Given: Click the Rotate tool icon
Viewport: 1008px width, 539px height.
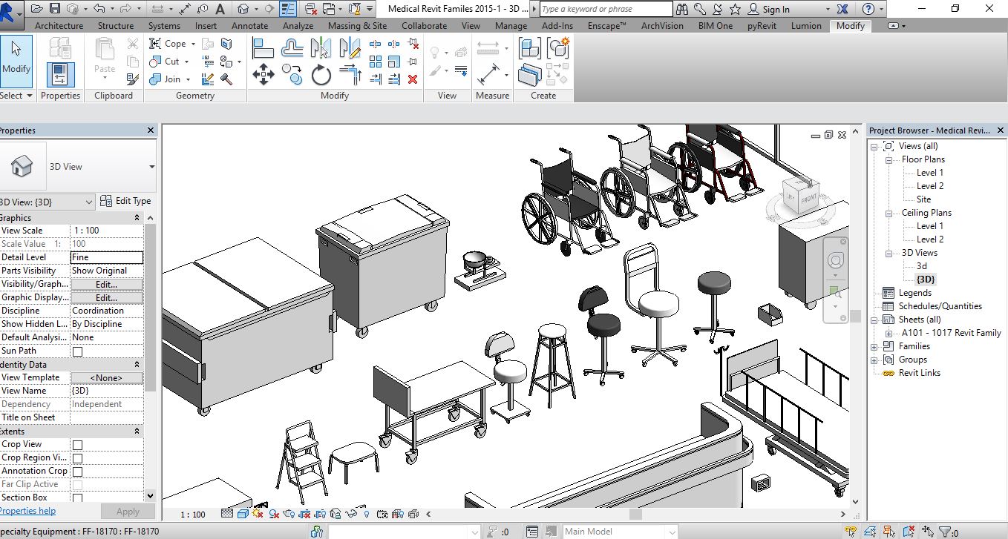Looking at the screenshot, I should click(321, 74).
